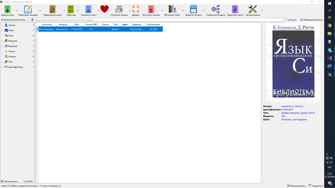The height and width of the screenshot is (188, 335).
Task: Open Google Chrome from taskbar
Action: click(x=330, y=25)
